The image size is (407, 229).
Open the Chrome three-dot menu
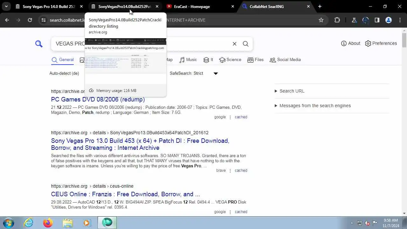tap(400, 20)
